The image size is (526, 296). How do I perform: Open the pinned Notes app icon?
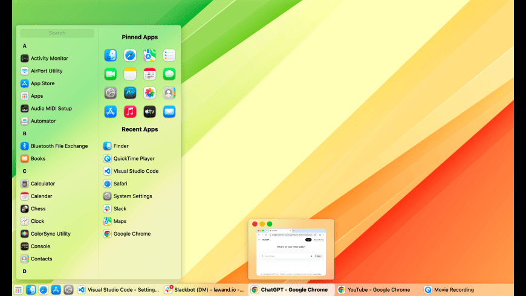click(130, 74)
